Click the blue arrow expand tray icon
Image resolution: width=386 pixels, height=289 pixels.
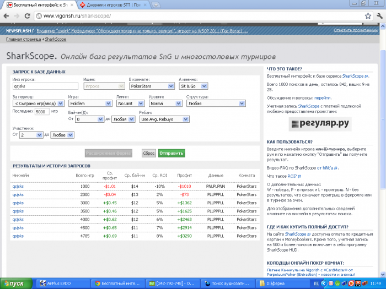click(324, 283)
